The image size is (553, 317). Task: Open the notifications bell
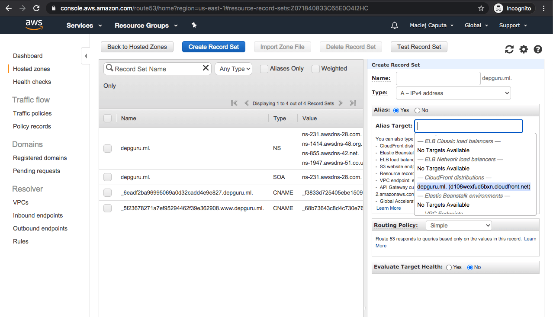point(394,26)
